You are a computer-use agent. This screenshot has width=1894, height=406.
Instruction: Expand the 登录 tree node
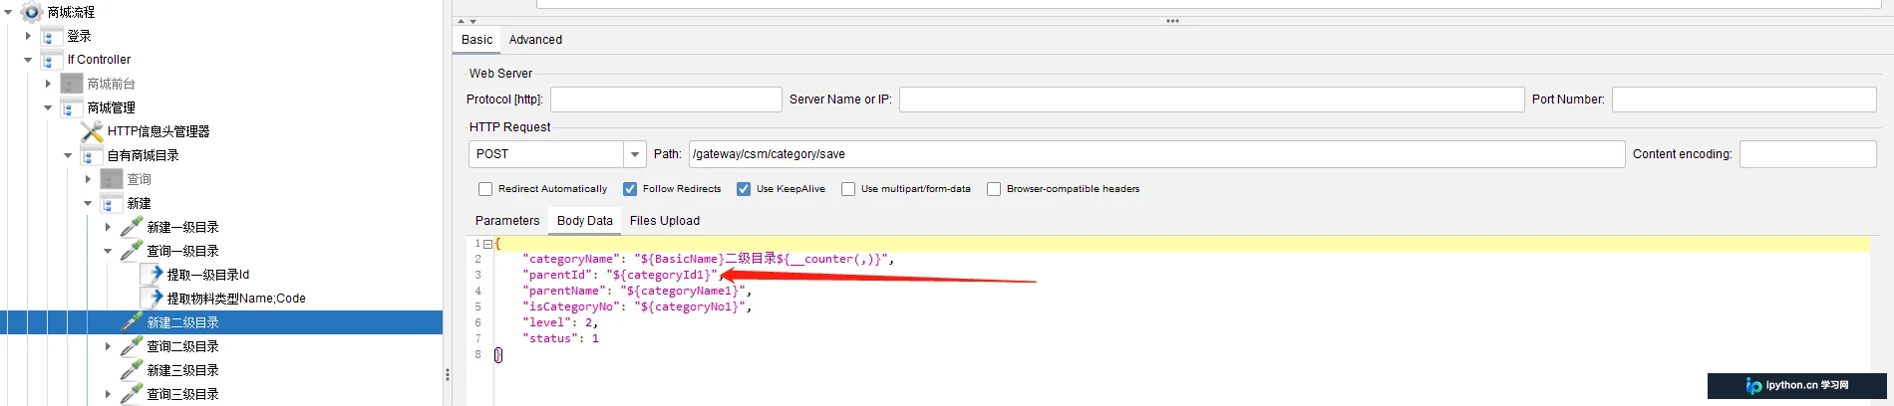(x=29, y=36)
